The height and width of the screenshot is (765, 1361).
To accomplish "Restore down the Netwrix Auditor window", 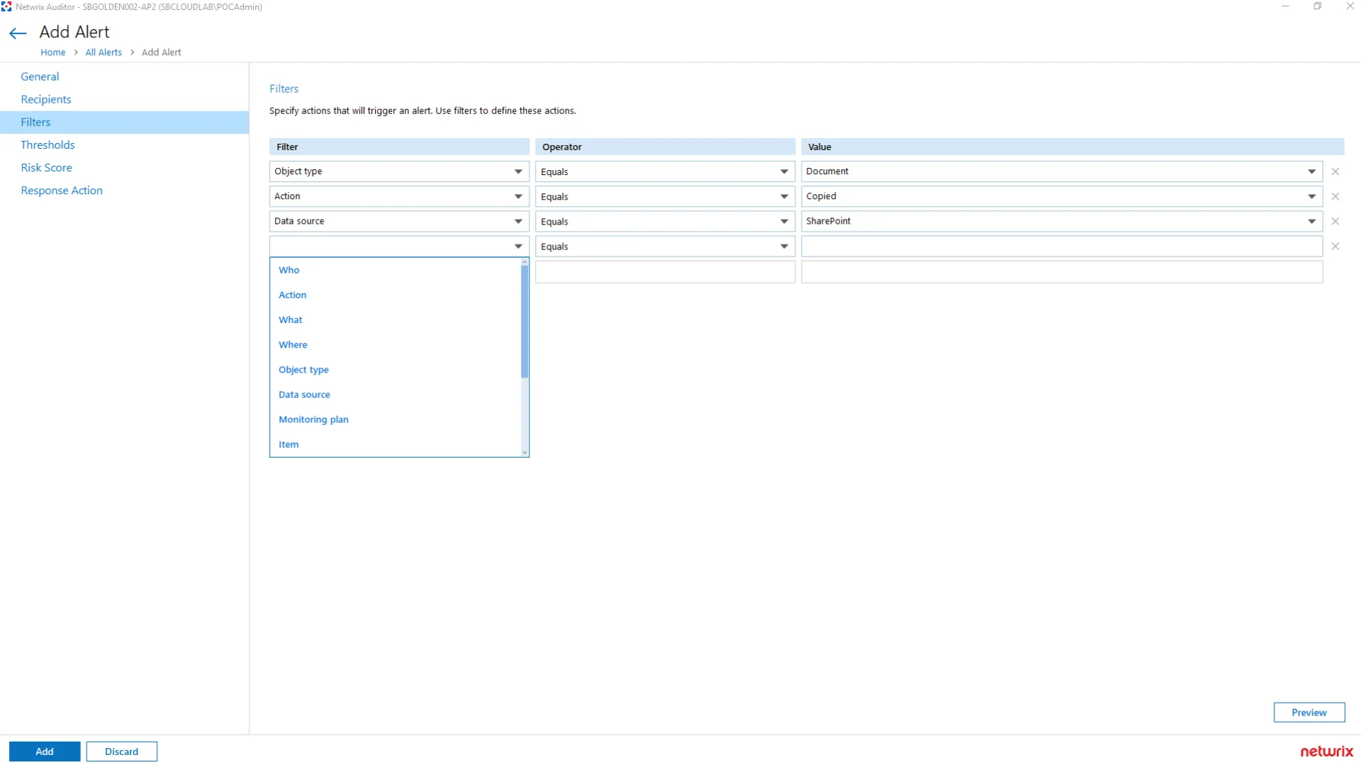I will (1317, 6).
